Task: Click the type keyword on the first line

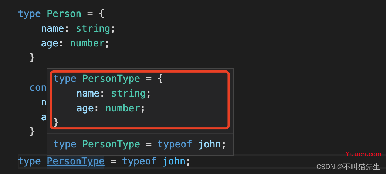Action: [x=29, y=14]
